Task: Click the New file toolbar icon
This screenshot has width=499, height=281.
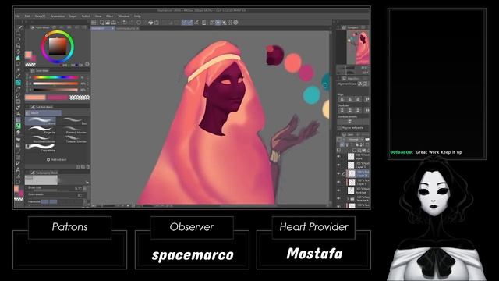Action: point(102,23)
